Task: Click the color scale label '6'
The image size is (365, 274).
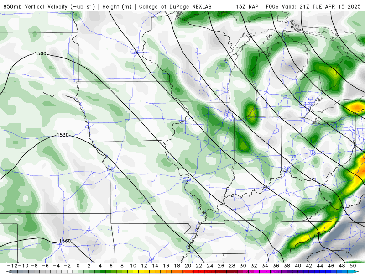Action: 111,266
